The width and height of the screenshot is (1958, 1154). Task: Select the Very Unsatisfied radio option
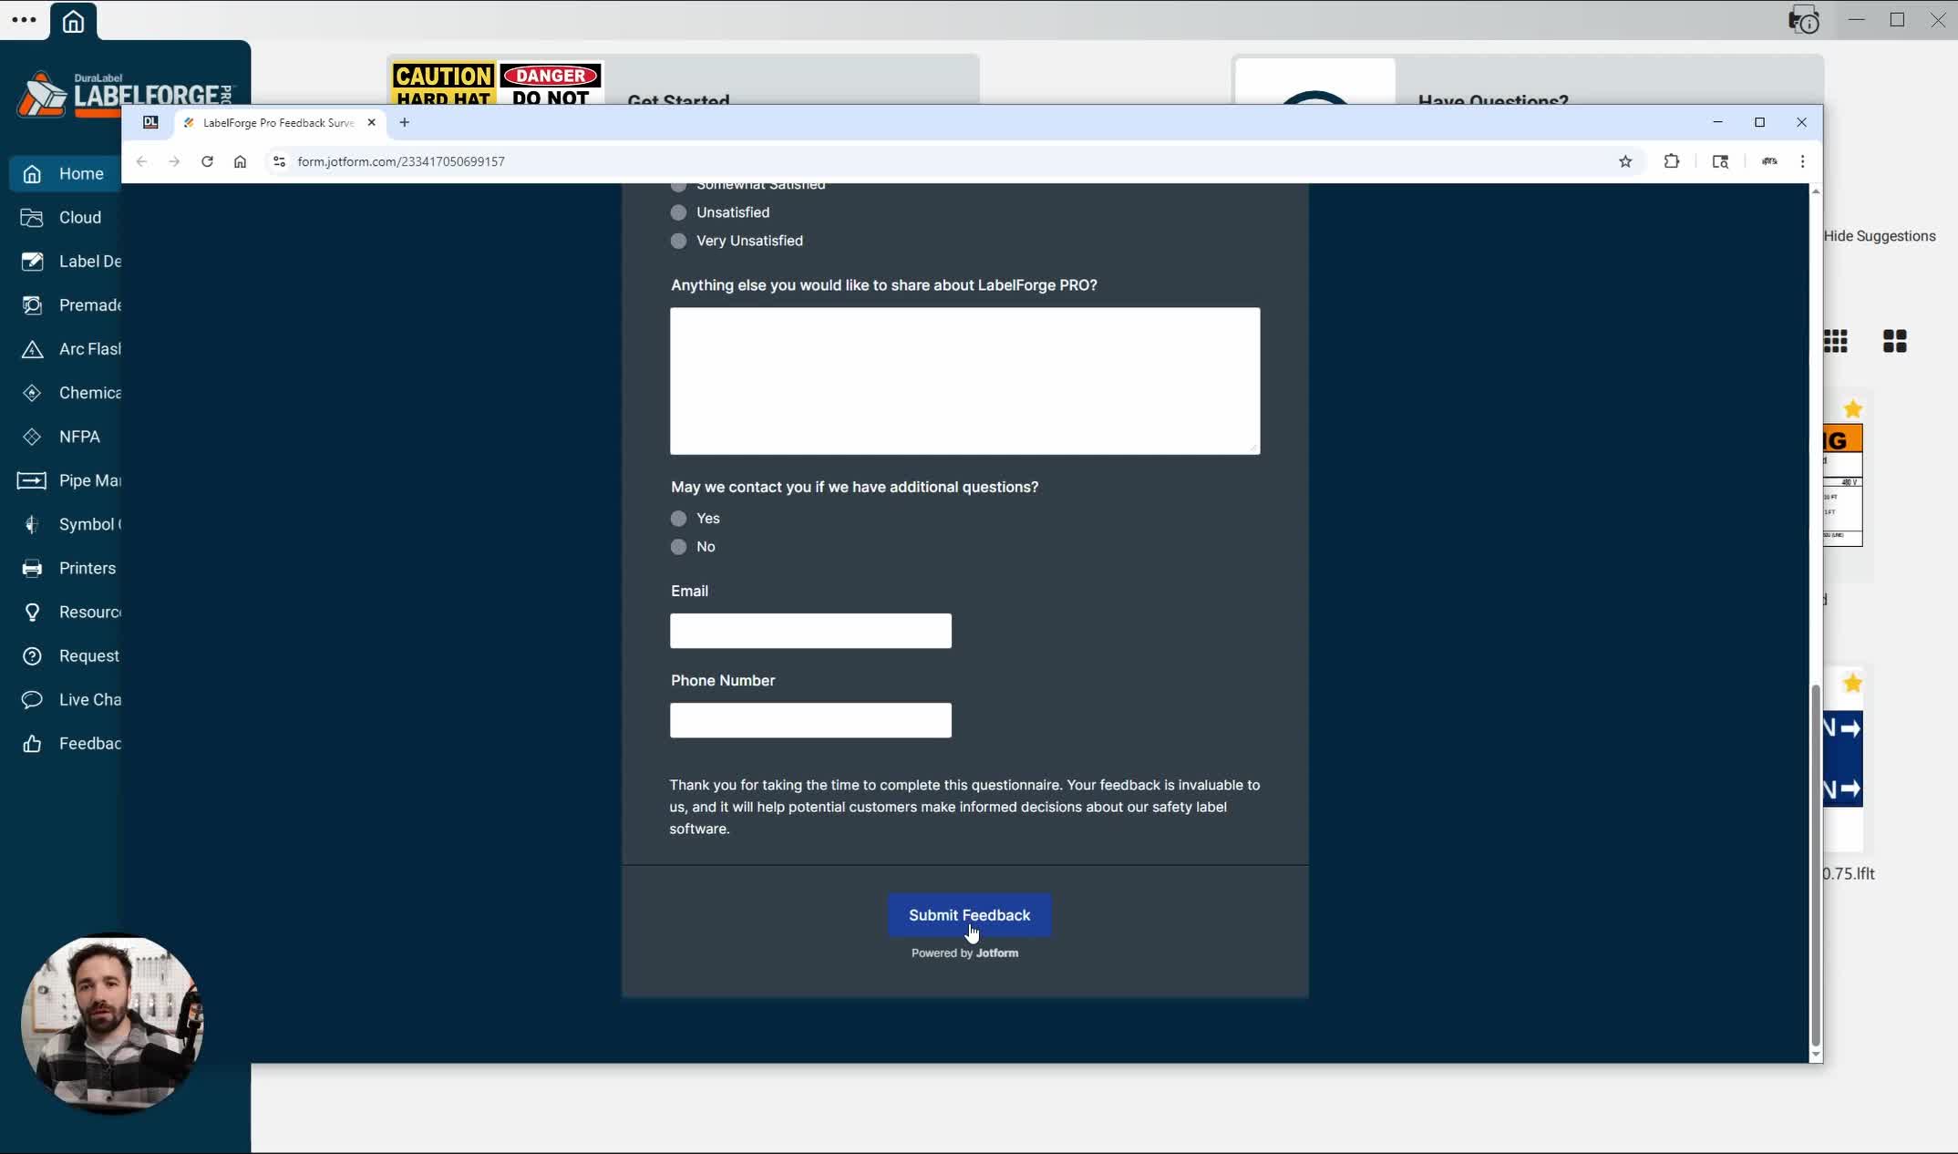(x=678, y=241)
